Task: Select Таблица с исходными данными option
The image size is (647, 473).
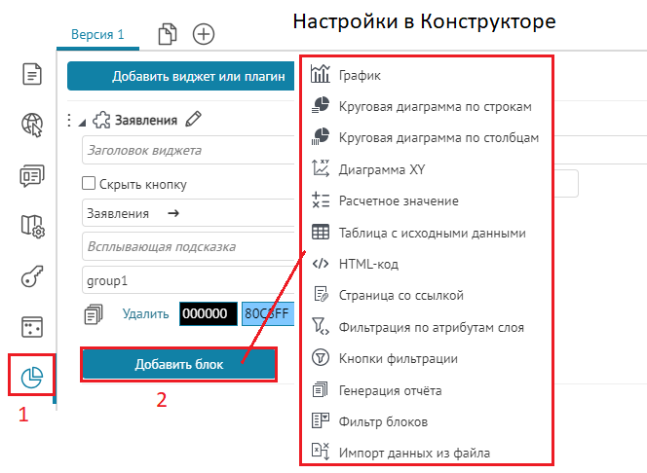Action: coord(432,233)
